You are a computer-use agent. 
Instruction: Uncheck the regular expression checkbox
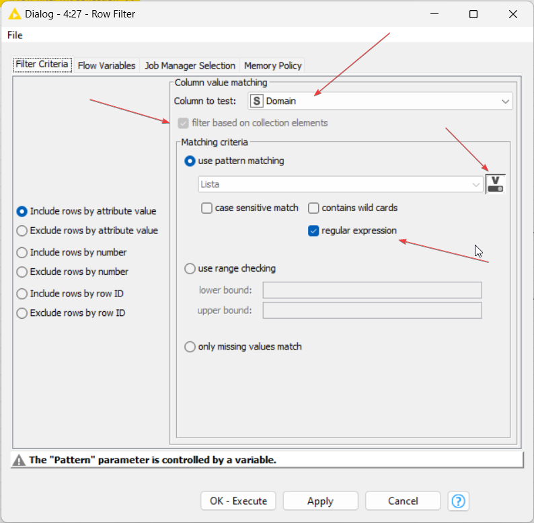coord(313,231)
